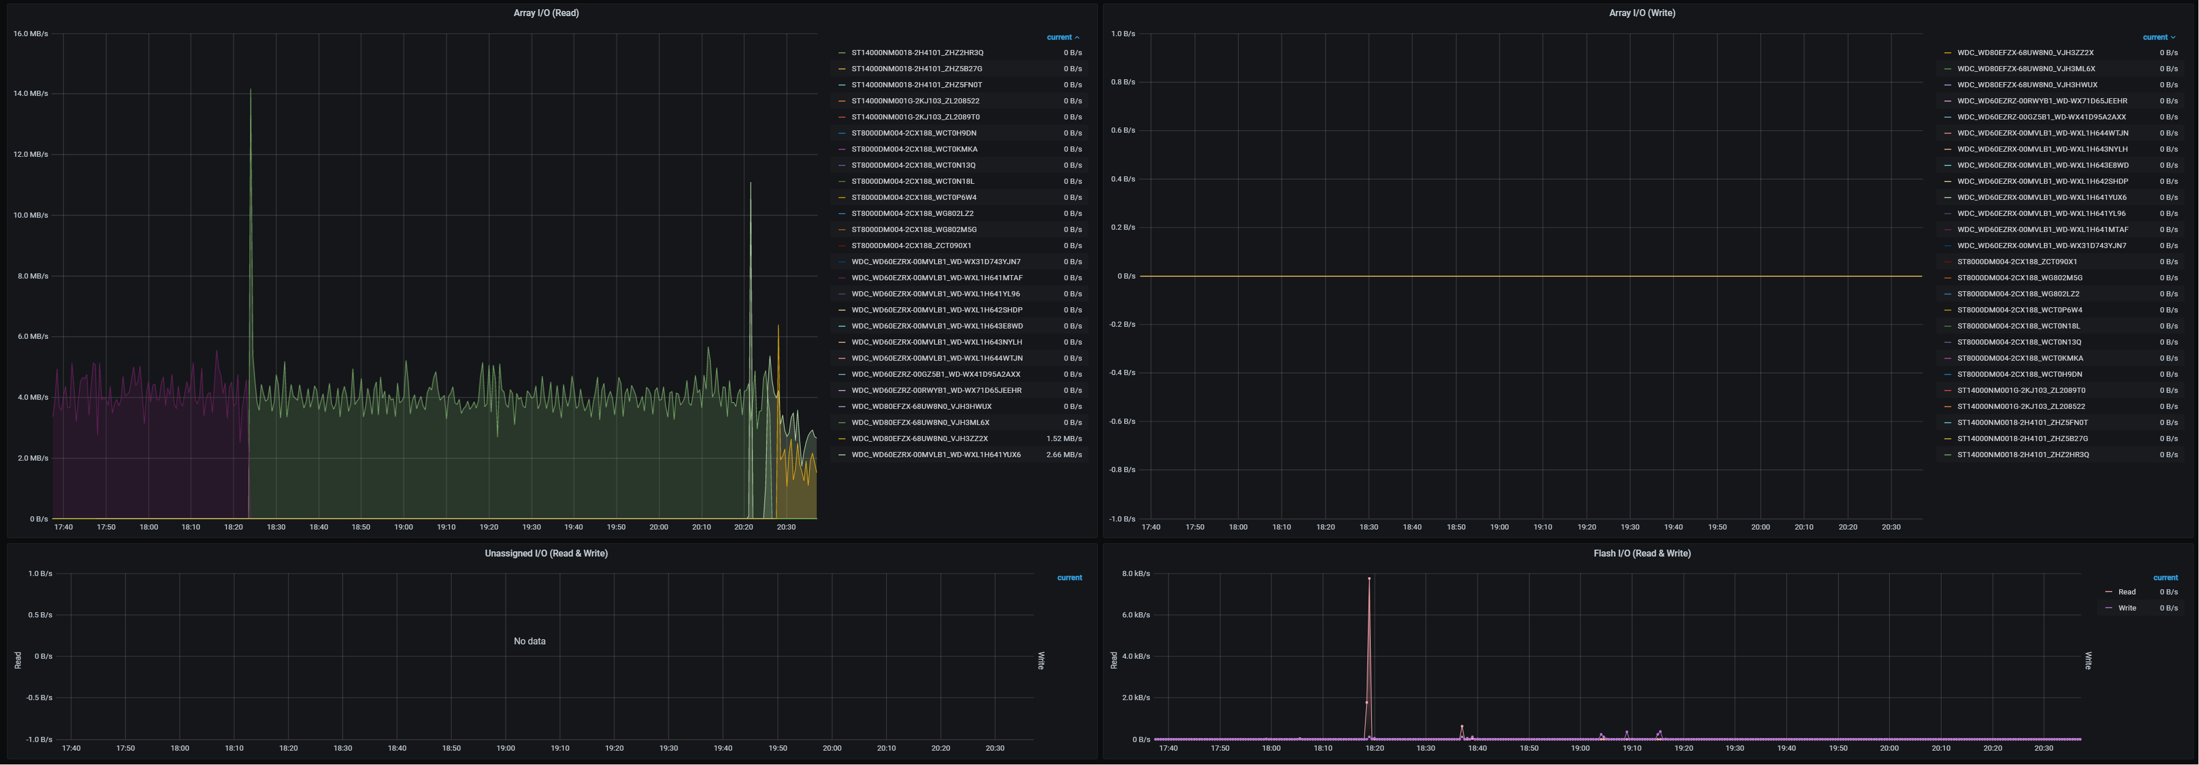Show only the Read series in Flash I/O legend

[2127, 592]
